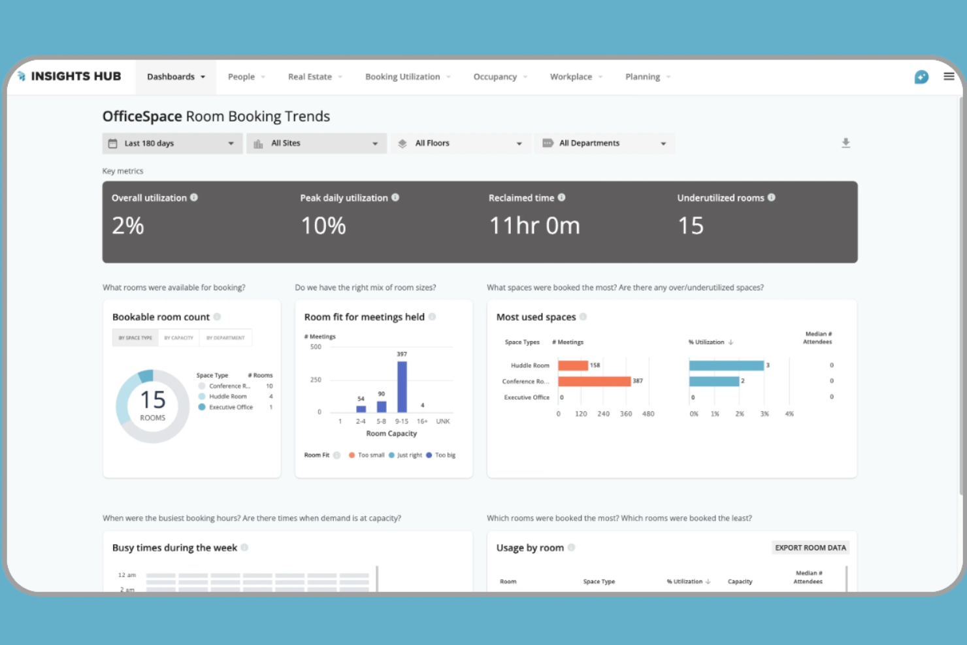Click the building icon in All Sites filter
Image resolution: width=967 pixels, height=645 pixels.
258,143
